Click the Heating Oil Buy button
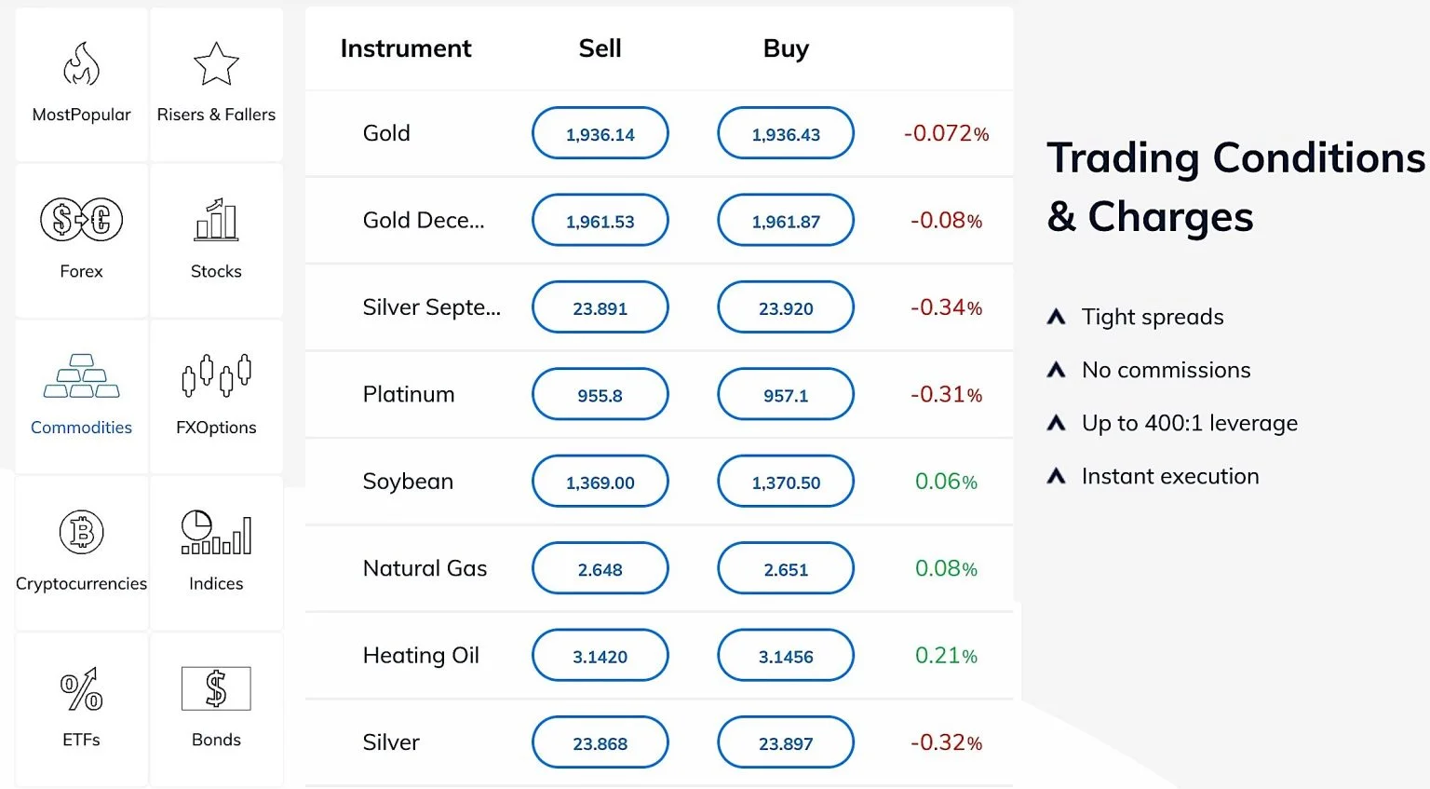 pyautogui.click(x=785, y=655)
